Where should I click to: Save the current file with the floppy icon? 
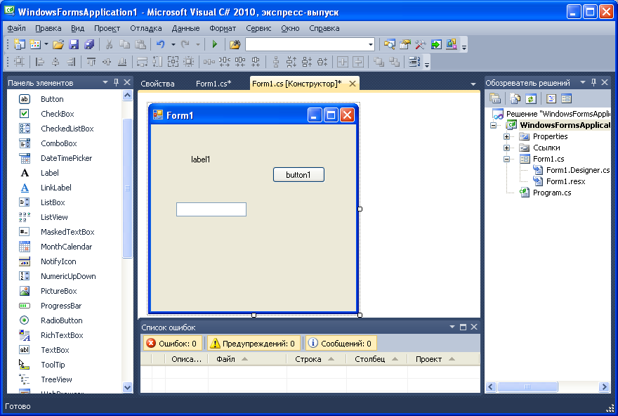tap(74, 44)
